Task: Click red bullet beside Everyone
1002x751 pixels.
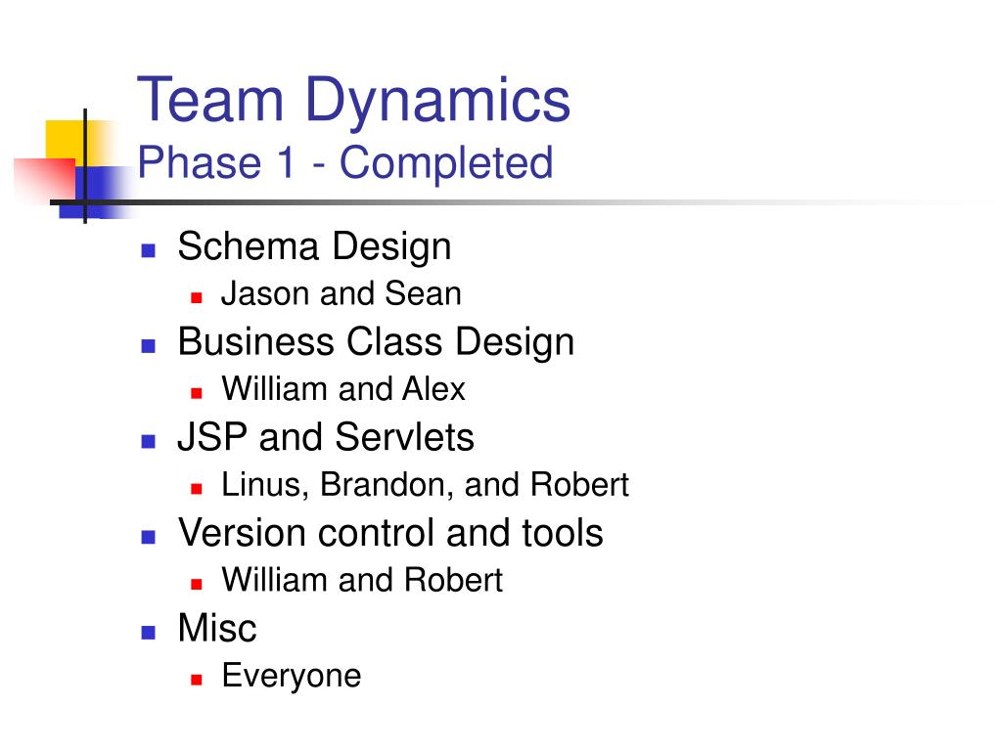Action: (196, 680)
